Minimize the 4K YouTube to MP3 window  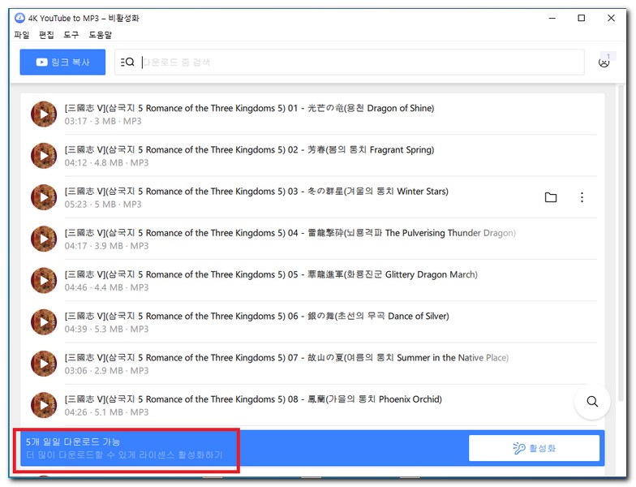(x=552, y=18)
